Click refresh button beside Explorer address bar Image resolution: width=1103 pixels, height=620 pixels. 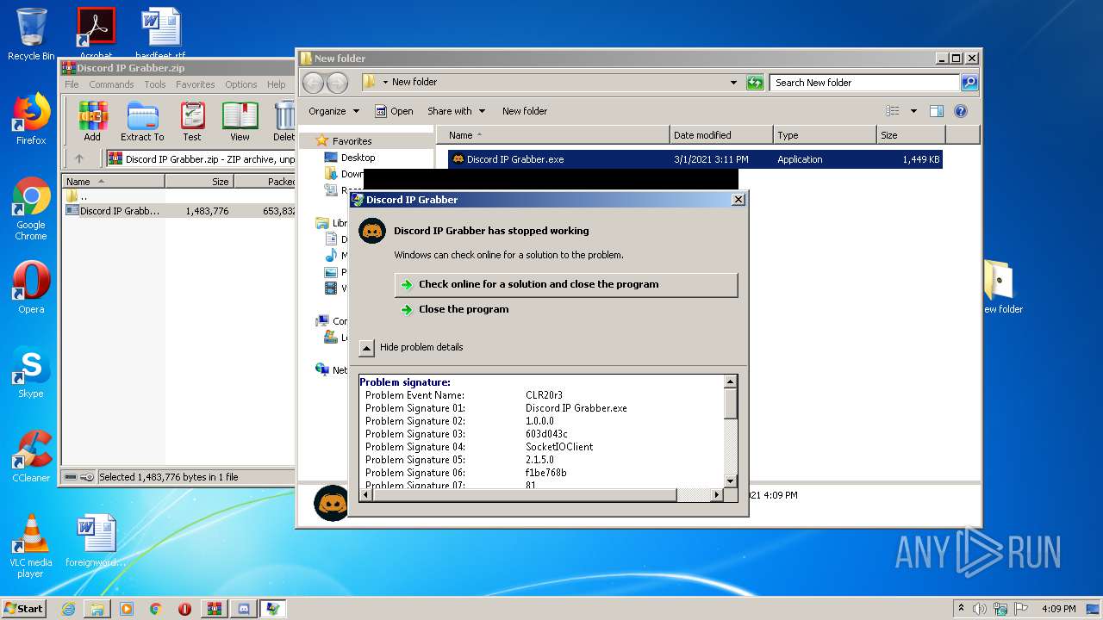click(x=755, y=83)
